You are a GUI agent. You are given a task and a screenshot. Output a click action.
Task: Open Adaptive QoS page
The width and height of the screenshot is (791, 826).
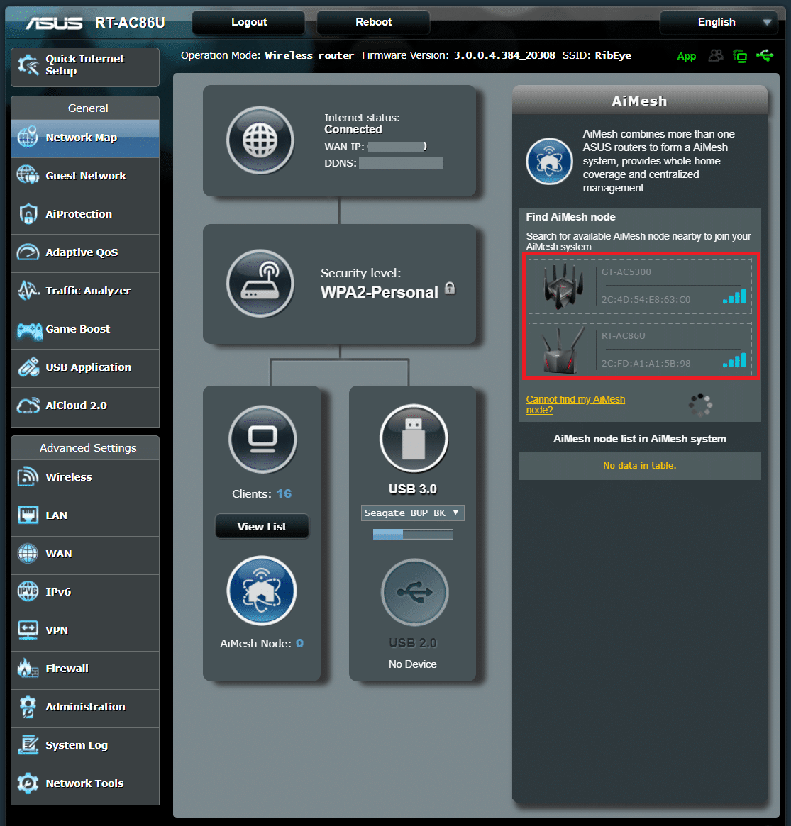[x=85, y=253]
